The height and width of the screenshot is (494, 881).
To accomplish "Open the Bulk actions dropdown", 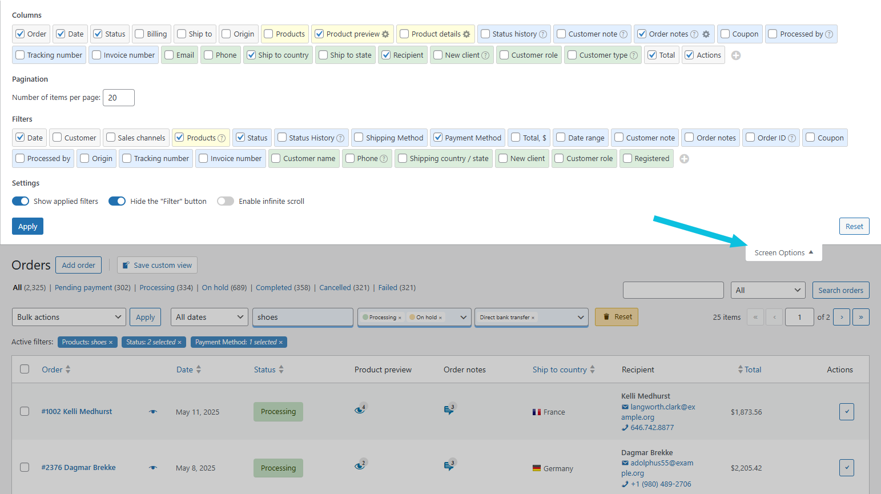I will click(x=69, y=317).
